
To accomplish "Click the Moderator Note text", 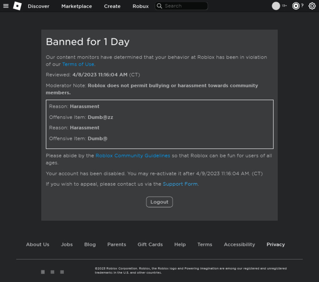I will click(x=152, y=89).
